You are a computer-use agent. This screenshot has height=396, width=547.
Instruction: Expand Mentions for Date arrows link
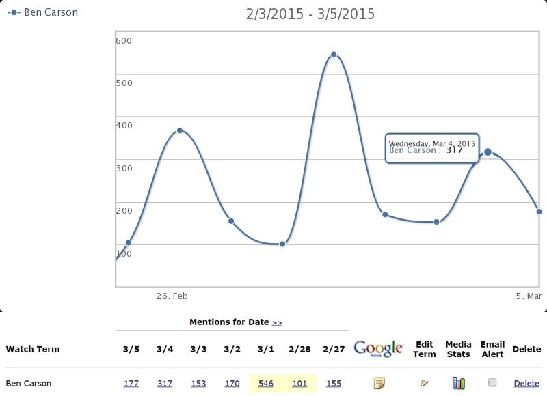tap(277, 322)
